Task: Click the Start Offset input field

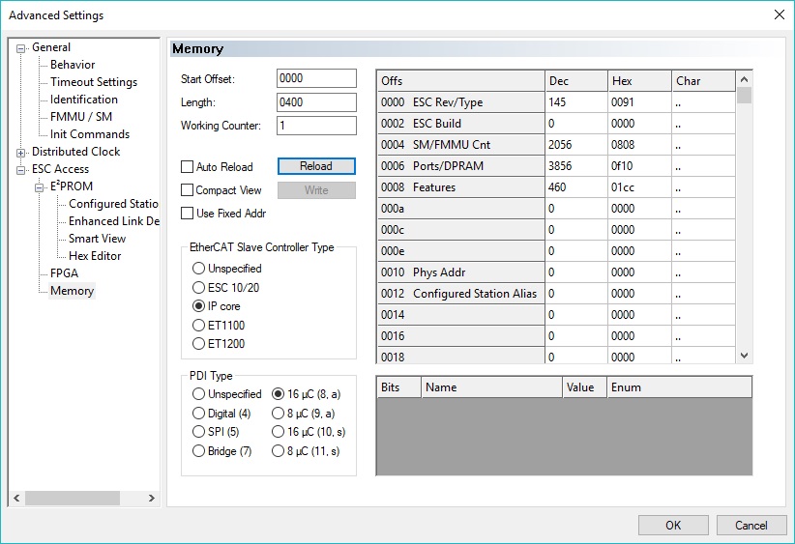Action: [x=316, y=78]
